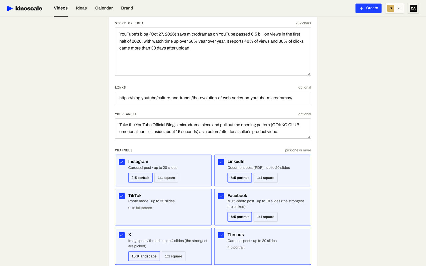Click the Your Angle resize handle

click(x=309, y=136)
